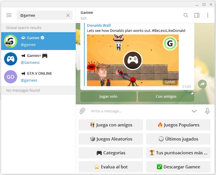Open the Gamee bot chat result
The height and width of the screenshot is (175, 216).
point(38,41)
